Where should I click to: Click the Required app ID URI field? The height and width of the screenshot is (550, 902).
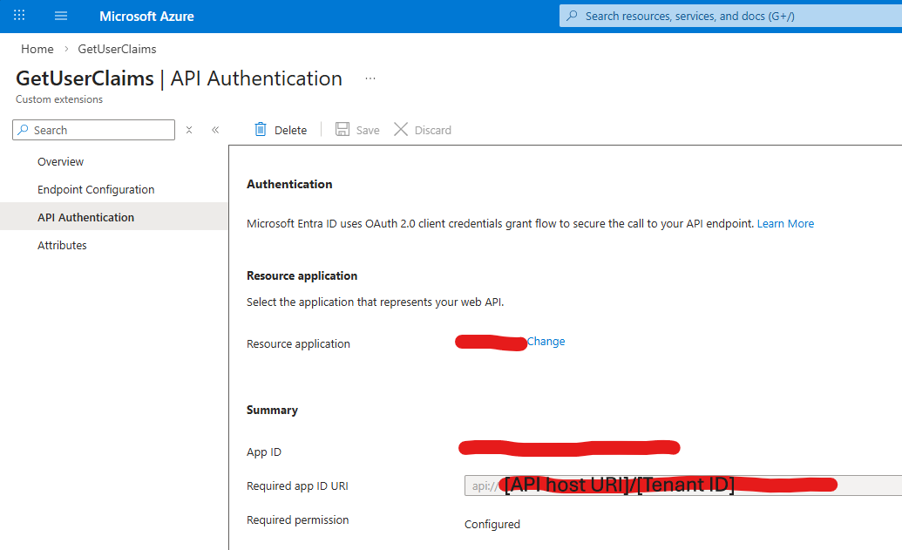[x=683, y=485]
